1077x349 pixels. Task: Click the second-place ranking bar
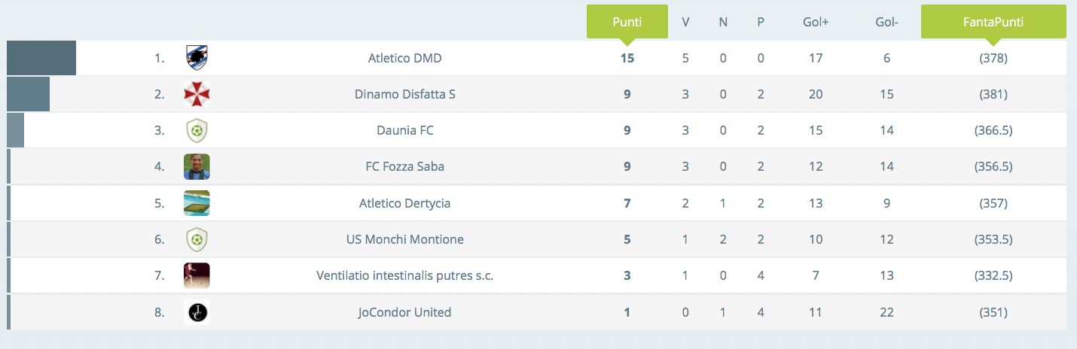[x=28, y=94]
